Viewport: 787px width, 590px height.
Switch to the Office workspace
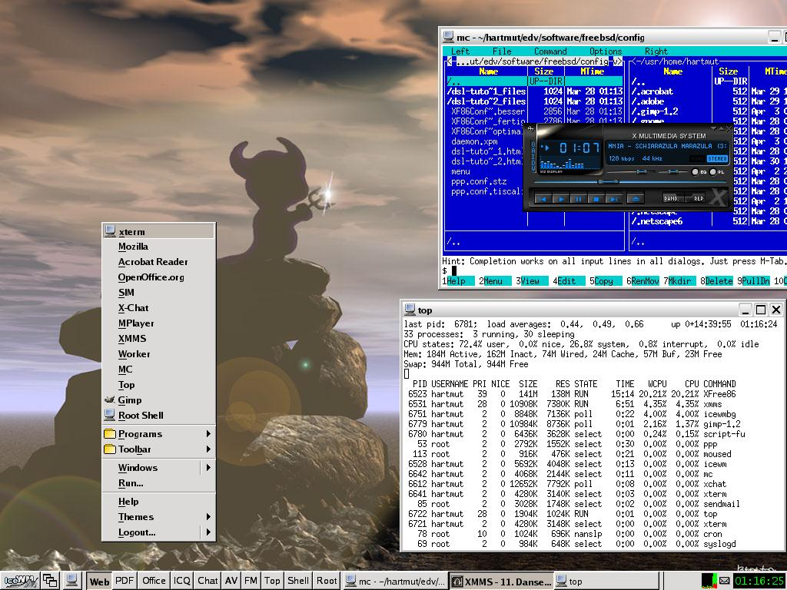point(154,581)
